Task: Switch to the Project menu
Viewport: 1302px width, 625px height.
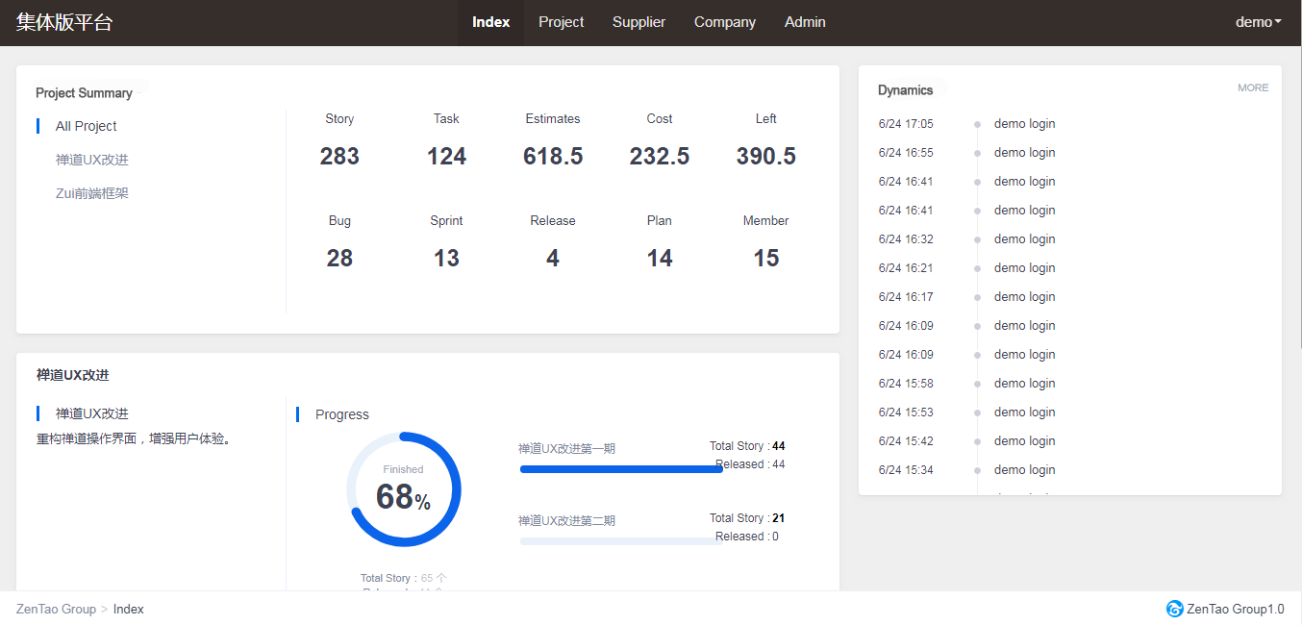Action: [561, 22]
